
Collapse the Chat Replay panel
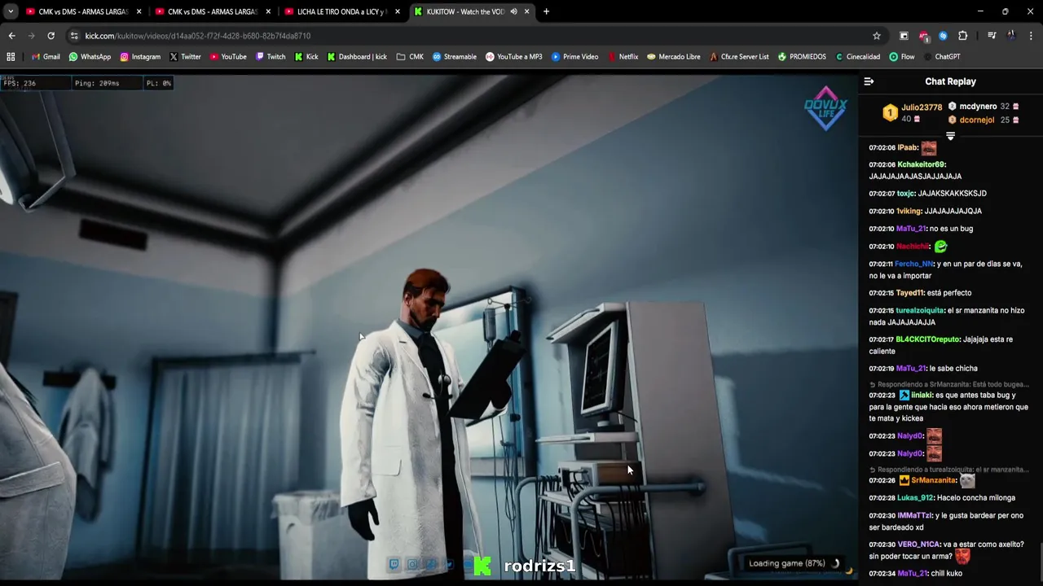(x=869, y=81)
